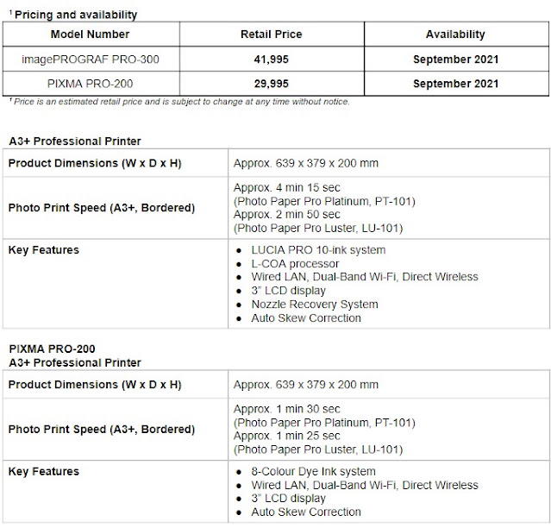The image size is (551, 528).
Task: Click the Availability column header
Action: [x=455, y=35]
